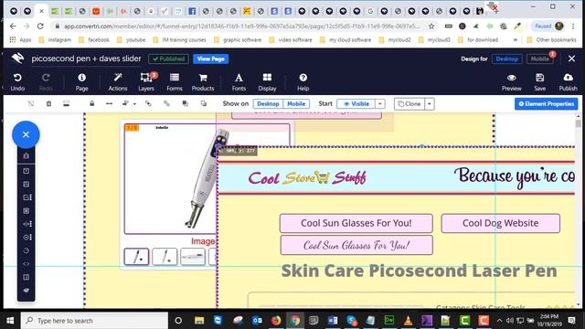The height and width of the screenshot is (329, 585).
Task: Click the Clone button
Action: click(x=409, y=103)
